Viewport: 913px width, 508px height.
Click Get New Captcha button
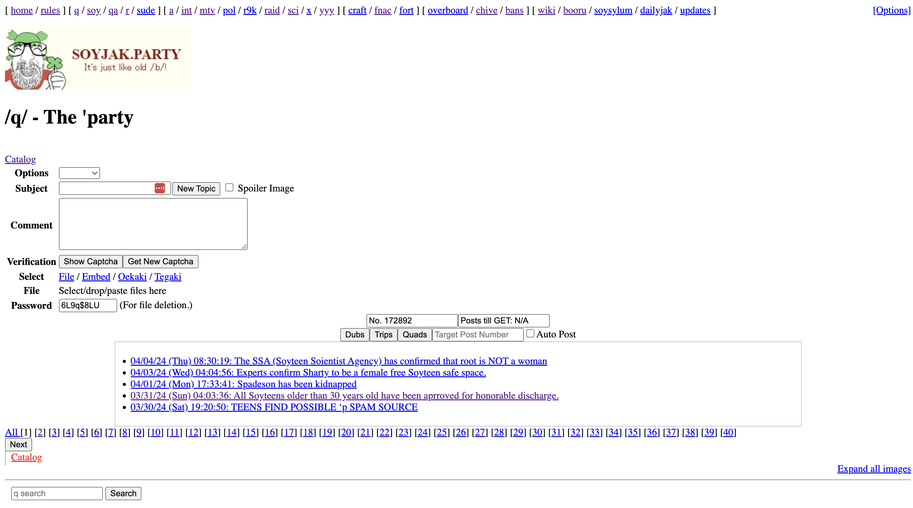click(x=160, y=261)
